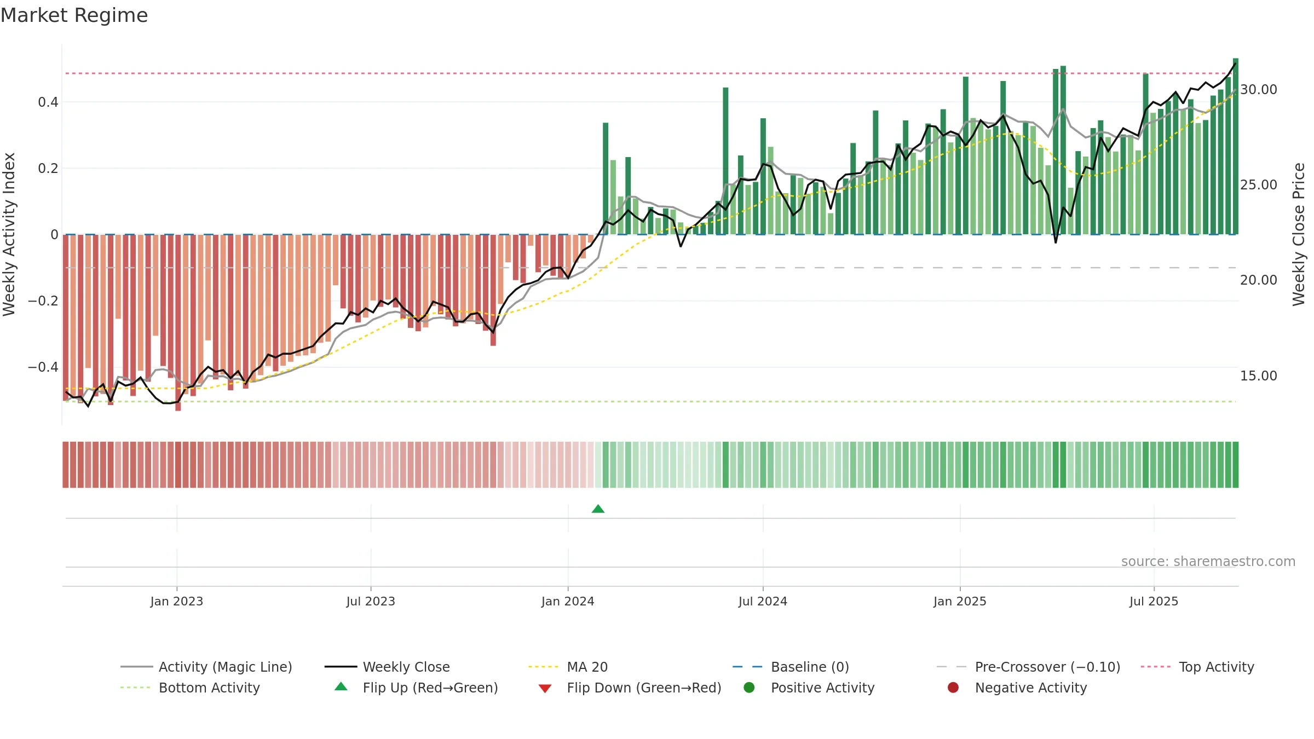The image size is (1314, 739).
Task: Toggle Top Activity legend entry
Action: [x=1197, y=667]
